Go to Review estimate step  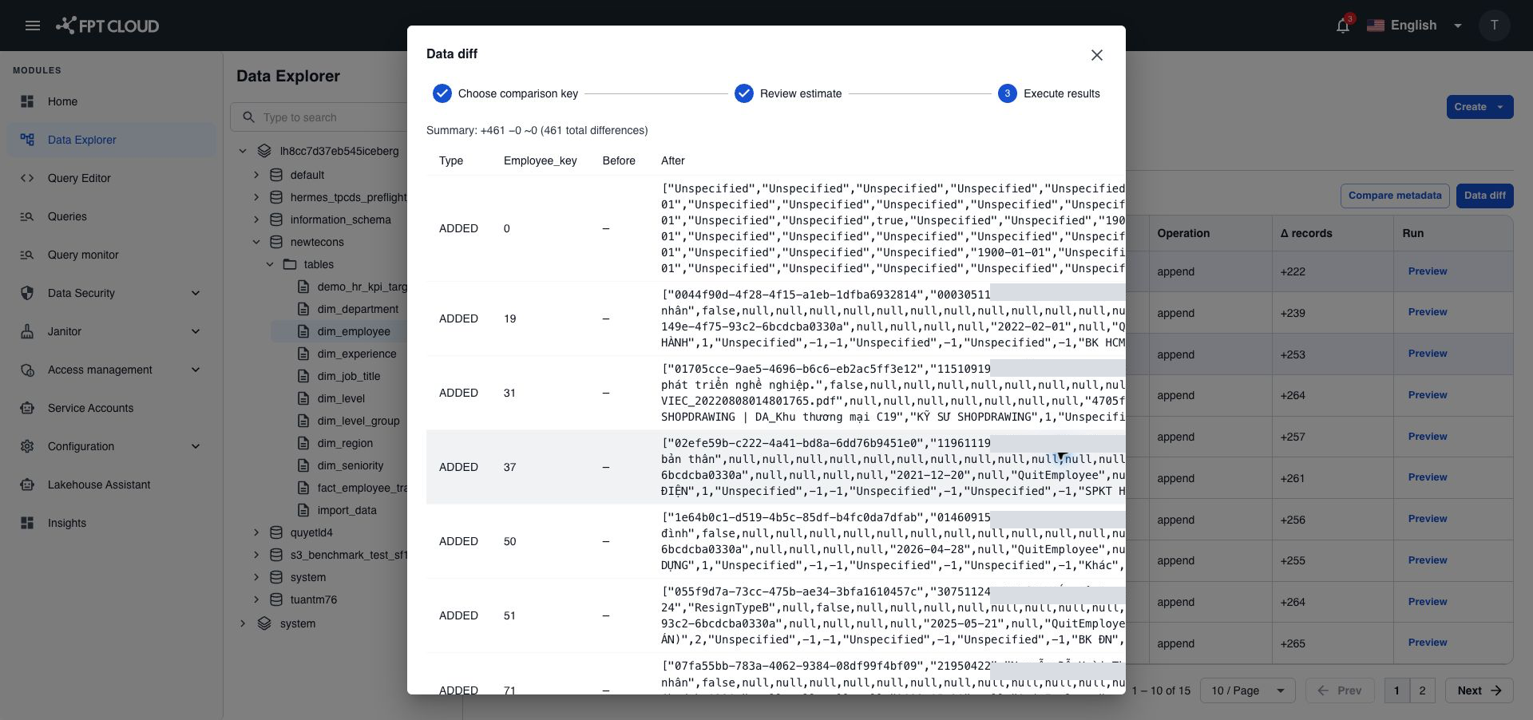(788, 93)
